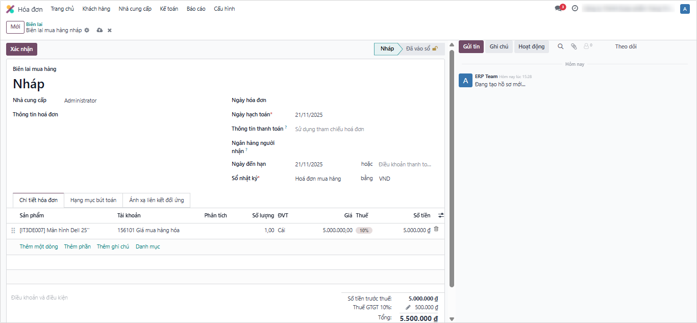Switch to Hạng mục bút toán tab
This screenshot has height=323, width=697.
[x=93, y=200]
